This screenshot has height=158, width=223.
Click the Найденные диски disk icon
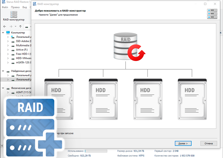click(x=8, y=71)
